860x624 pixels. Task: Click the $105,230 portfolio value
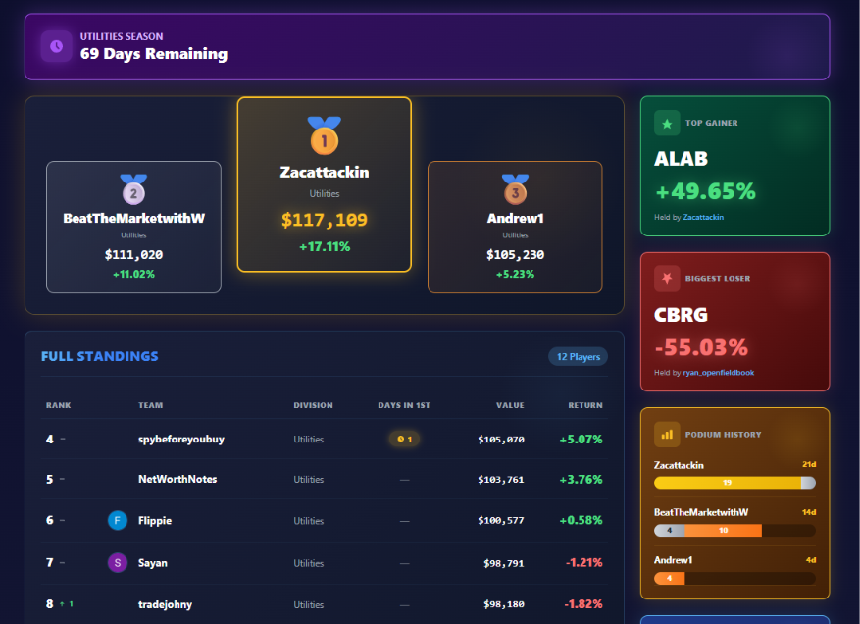(x=515, y=255)
